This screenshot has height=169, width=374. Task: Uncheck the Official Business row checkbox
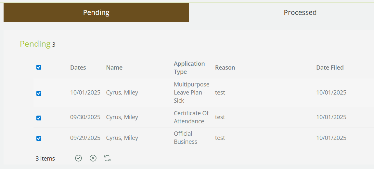39,138
